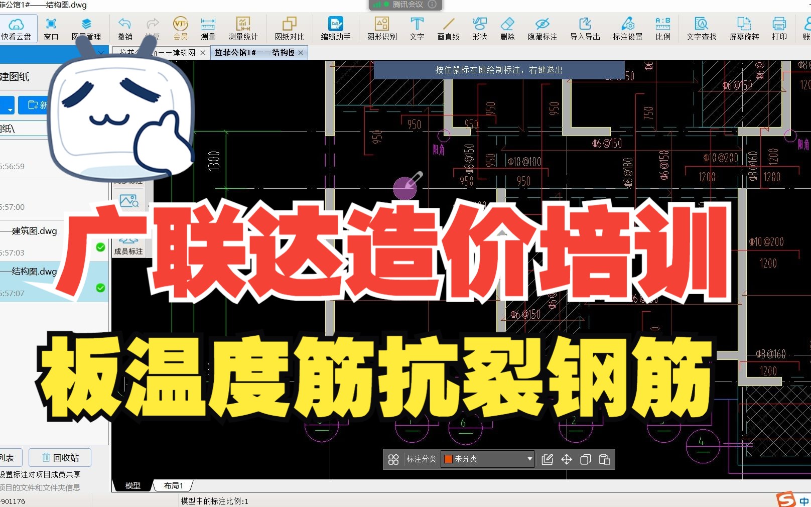Switch to the 布局1 layout tab

(x=173, y=485)
